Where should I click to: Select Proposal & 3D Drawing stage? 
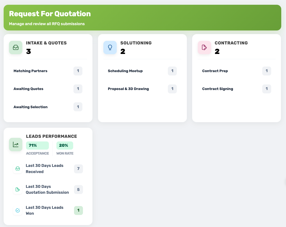click(x=128, y=89)
